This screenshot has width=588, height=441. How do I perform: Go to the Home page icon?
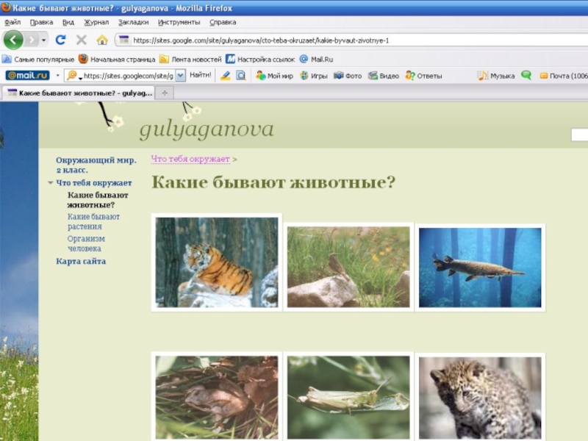(102, 40)
